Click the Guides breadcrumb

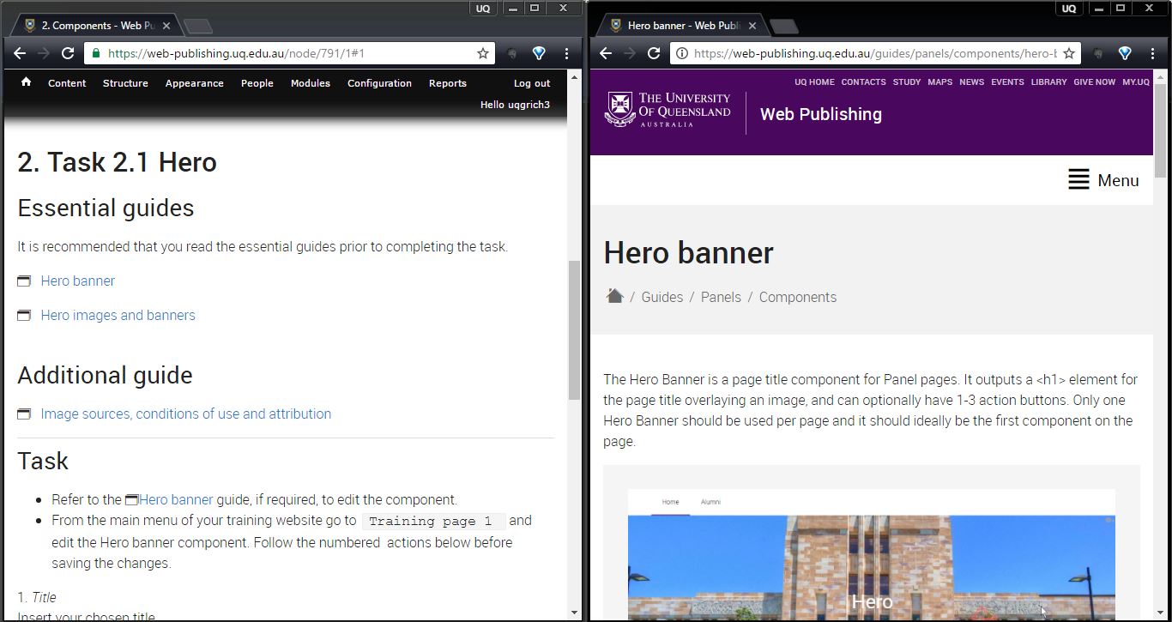662,297
